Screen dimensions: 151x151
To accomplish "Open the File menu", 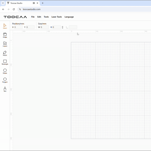I will pos(33,17).
